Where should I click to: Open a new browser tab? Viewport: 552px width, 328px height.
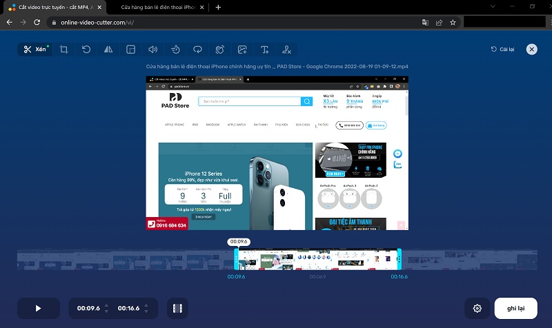[x=219, y=7]
